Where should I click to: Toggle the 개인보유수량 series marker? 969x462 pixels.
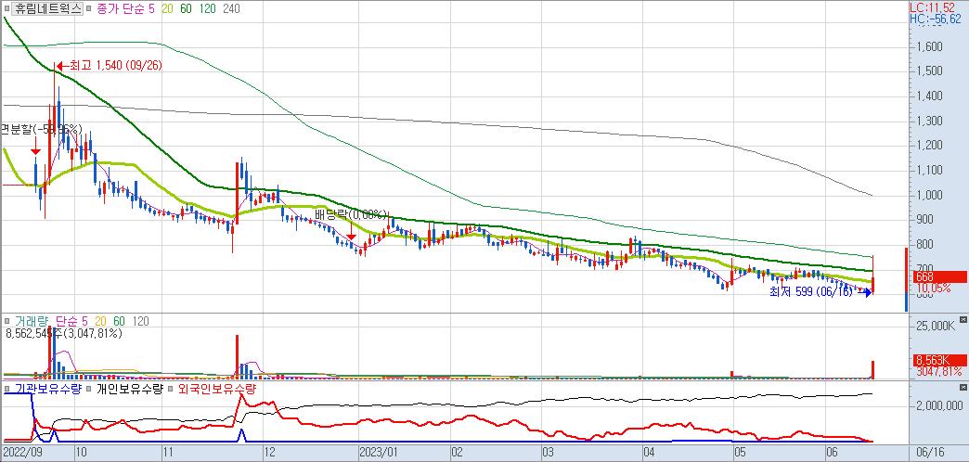(90, 389)
